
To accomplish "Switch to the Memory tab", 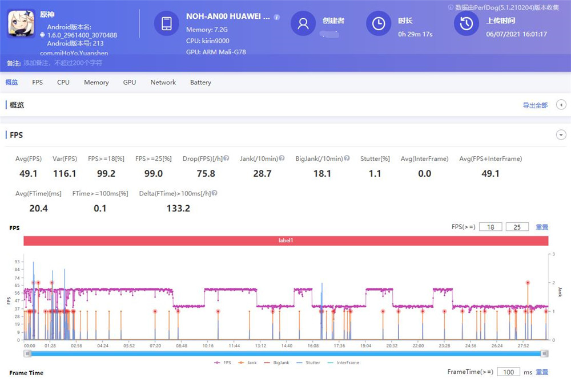I will (x=96, y=83).
